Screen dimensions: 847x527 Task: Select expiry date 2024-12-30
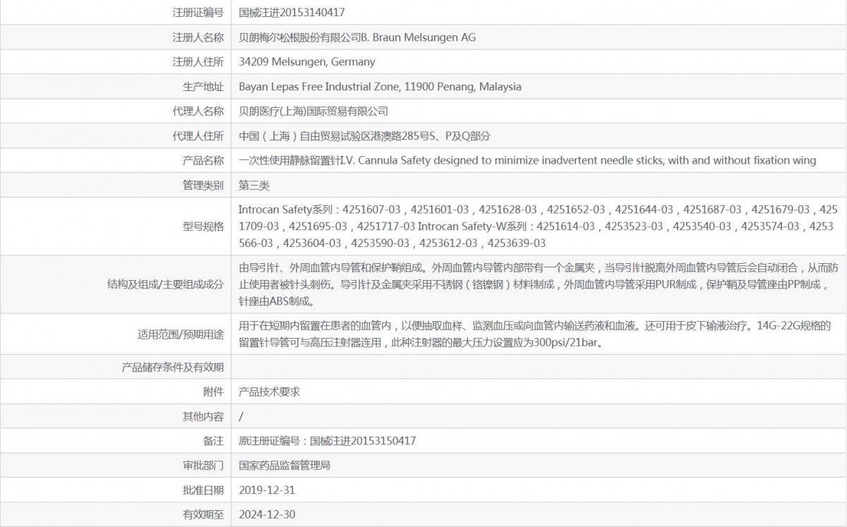point(267,514)
